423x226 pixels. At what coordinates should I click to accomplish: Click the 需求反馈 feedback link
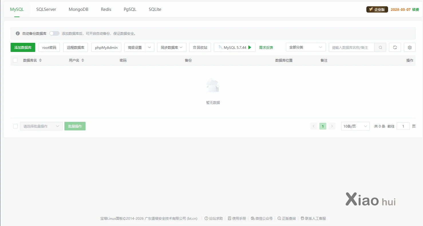tap(266, 48)
